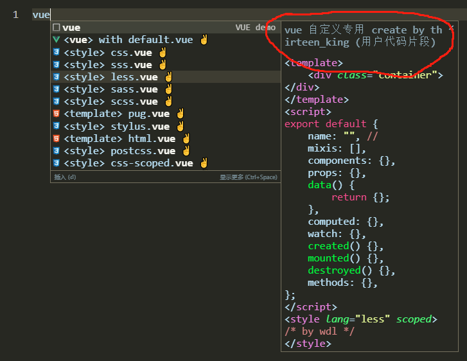The width and height of the screenshot is (467, 361).
Task: Click '<script>' opening tag in preview
Action: 308,111
